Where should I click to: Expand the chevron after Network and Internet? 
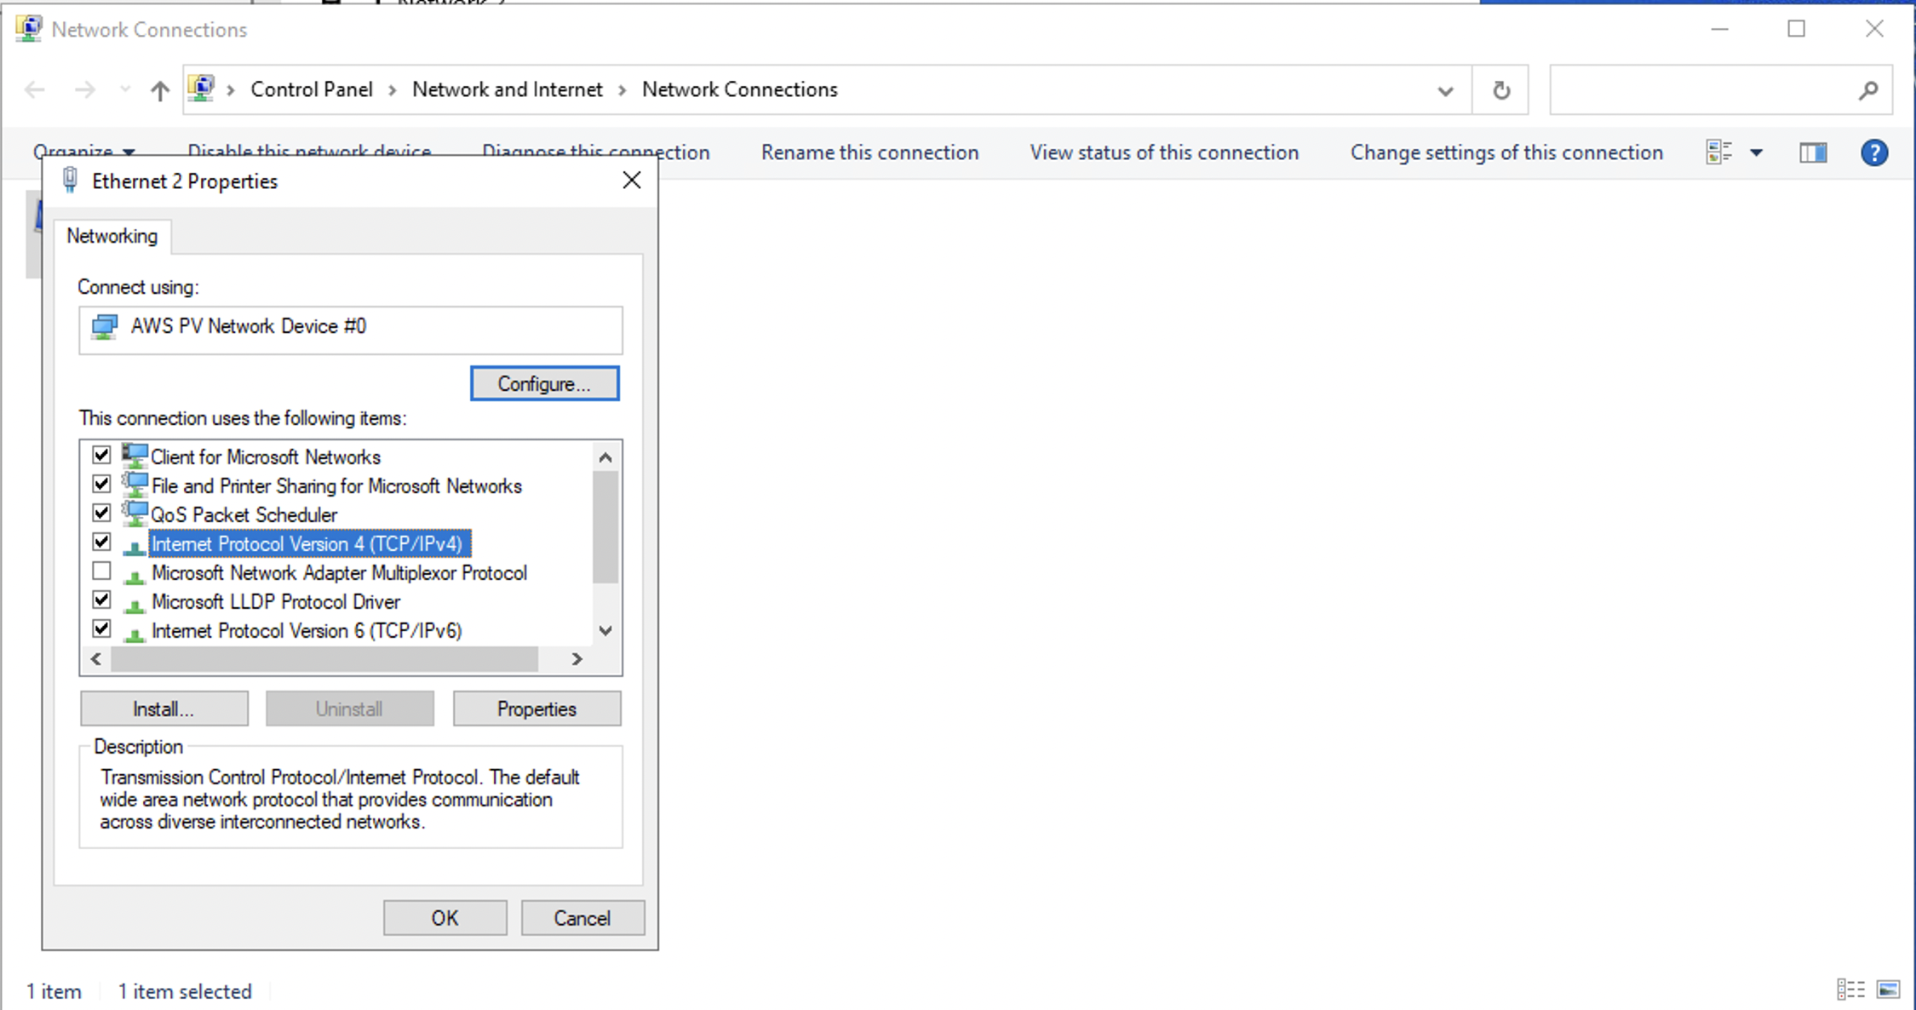coord(622,90)
